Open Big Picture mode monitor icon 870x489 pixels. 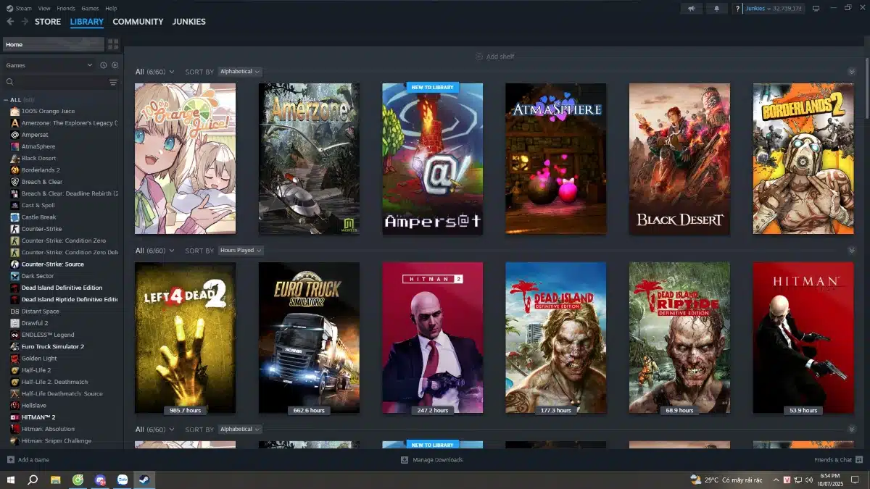[x=816, y=9]
